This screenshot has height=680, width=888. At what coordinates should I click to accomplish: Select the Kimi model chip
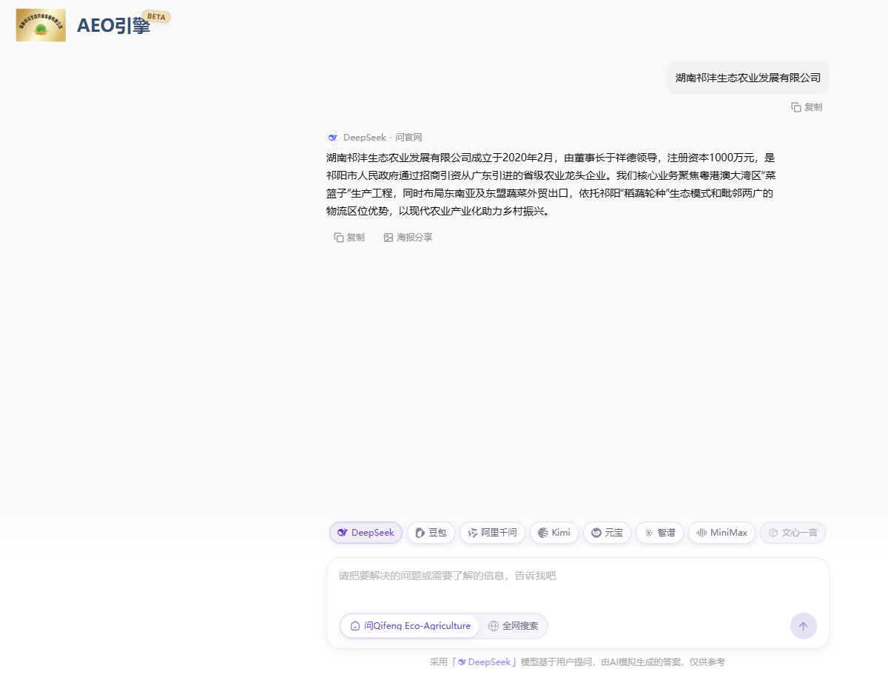click(x=554, y=533)
